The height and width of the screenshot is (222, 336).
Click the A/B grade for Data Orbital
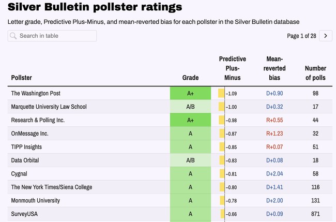click(x=190, y=160)
